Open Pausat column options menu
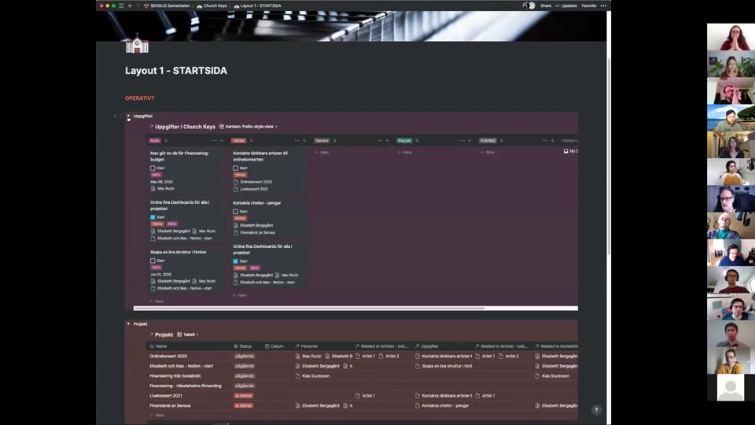The width and height of the screenshot is (755, 425). 462,141
